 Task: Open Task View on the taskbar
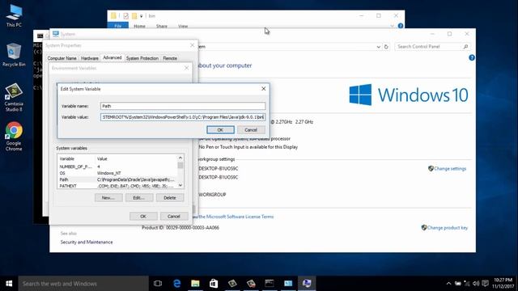point(158,284)
